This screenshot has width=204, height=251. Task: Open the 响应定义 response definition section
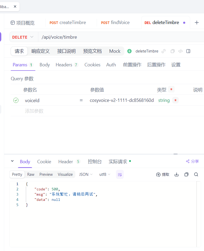point(41,51)
